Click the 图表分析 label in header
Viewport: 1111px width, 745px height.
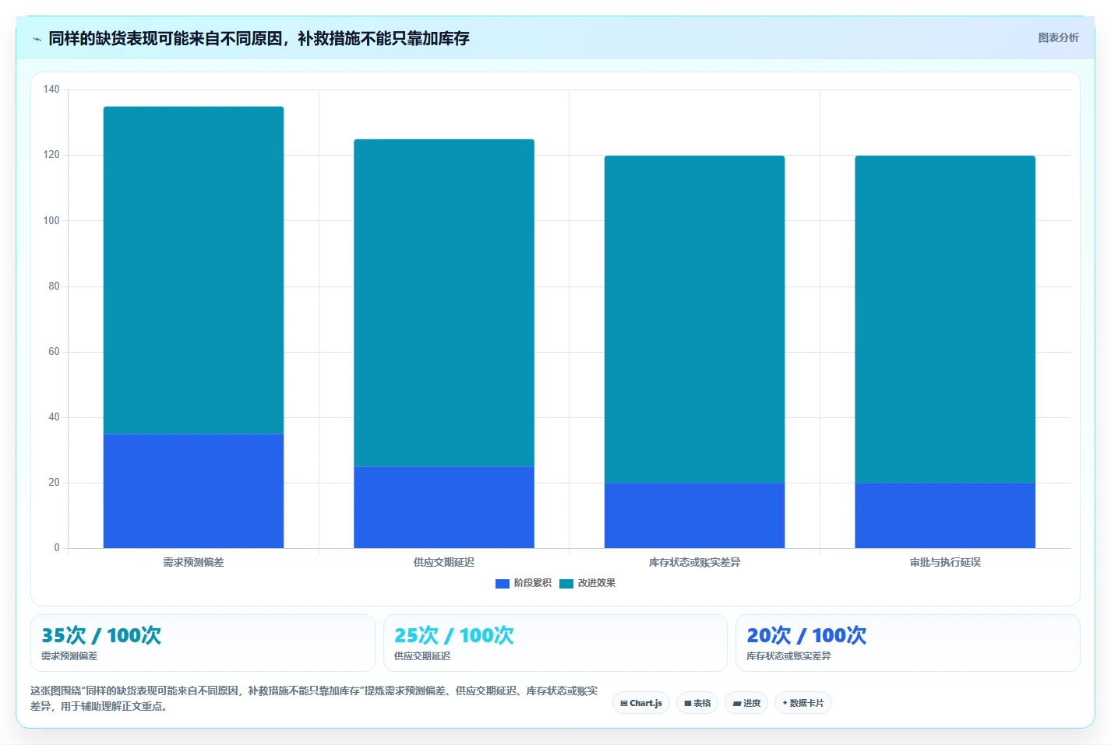click(1058, 37)
